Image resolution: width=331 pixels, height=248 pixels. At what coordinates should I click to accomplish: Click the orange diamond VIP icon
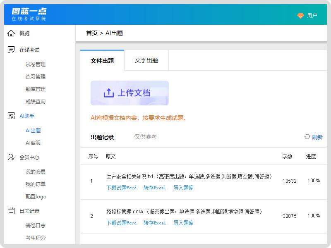[300, 15]
